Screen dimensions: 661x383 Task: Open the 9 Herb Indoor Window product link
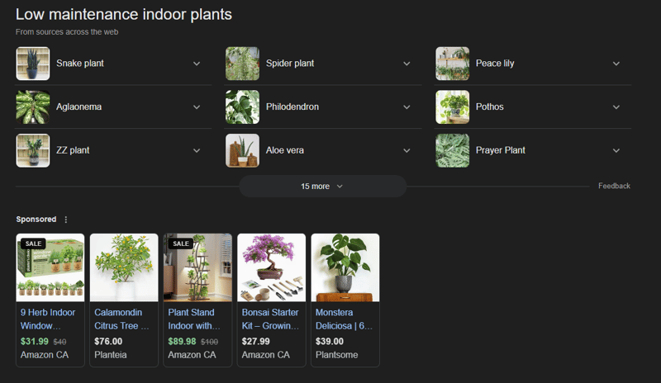click(x=49, y=319)
